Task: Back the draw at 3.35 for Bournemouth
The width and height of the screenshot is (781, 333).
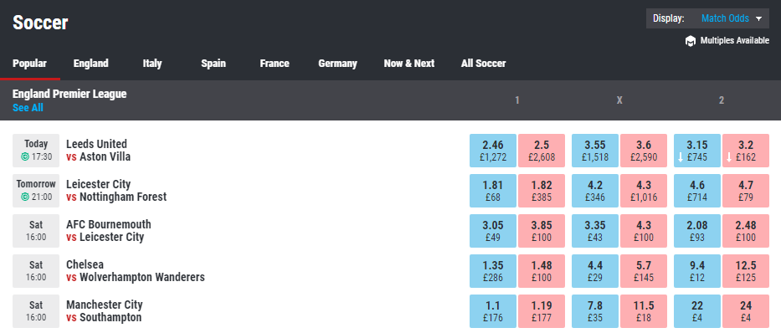Action: [595, 231]
